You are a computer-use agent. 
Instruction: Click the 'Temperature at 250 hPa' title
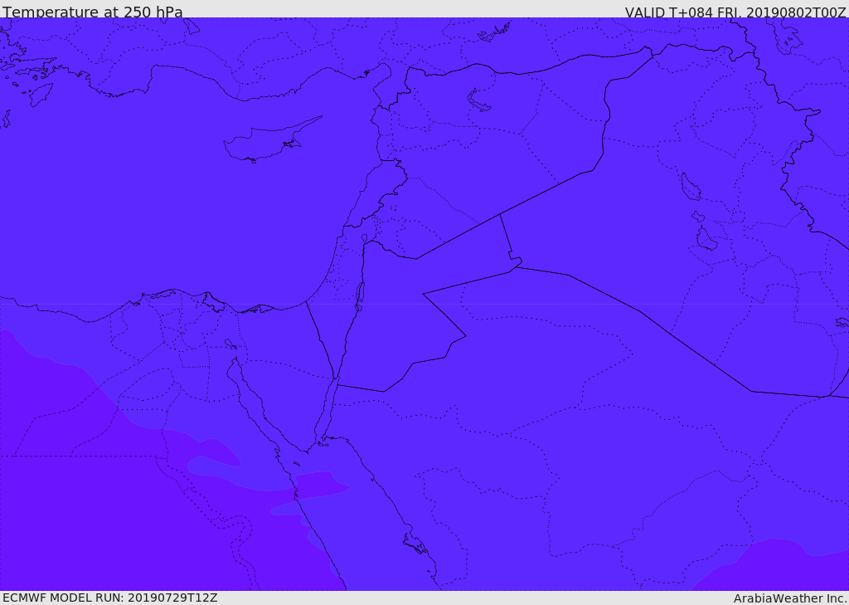93,12
